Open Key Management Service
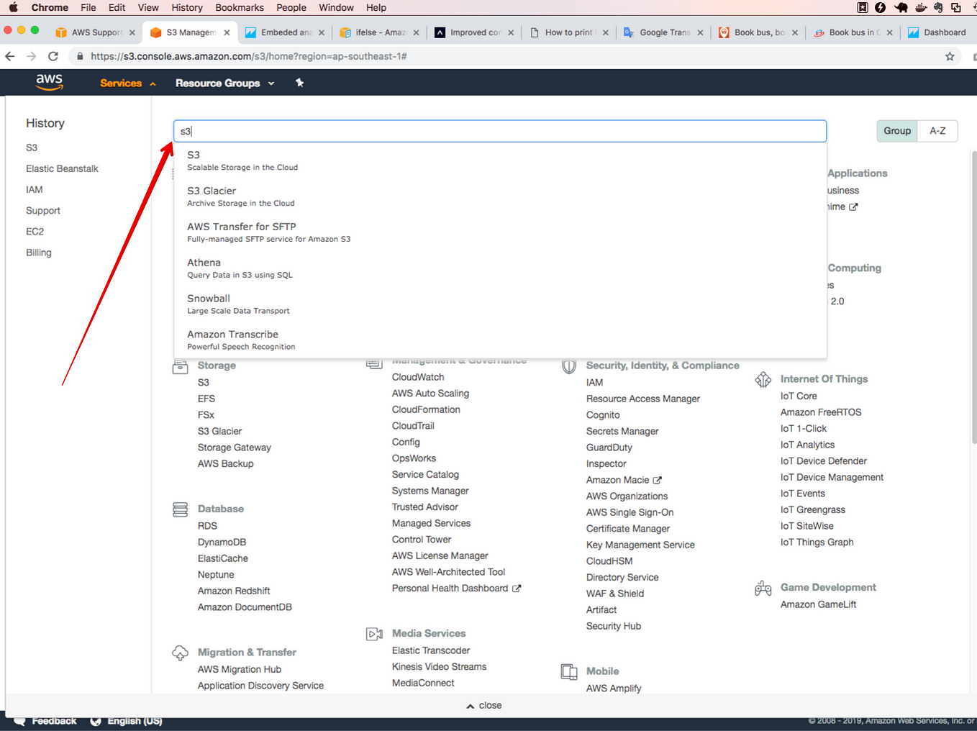 (x=640, y=545)
